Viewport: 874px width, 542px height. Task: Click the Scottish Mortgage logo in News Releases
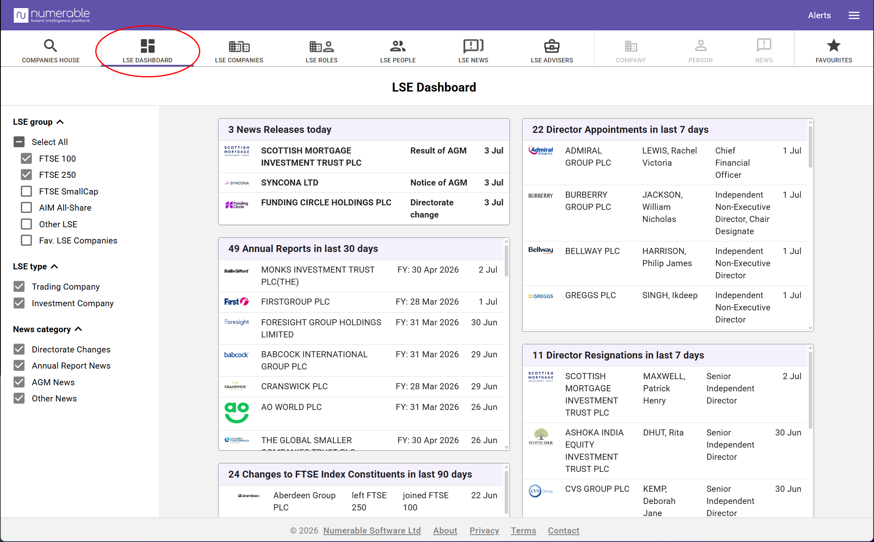coord(237,151)
